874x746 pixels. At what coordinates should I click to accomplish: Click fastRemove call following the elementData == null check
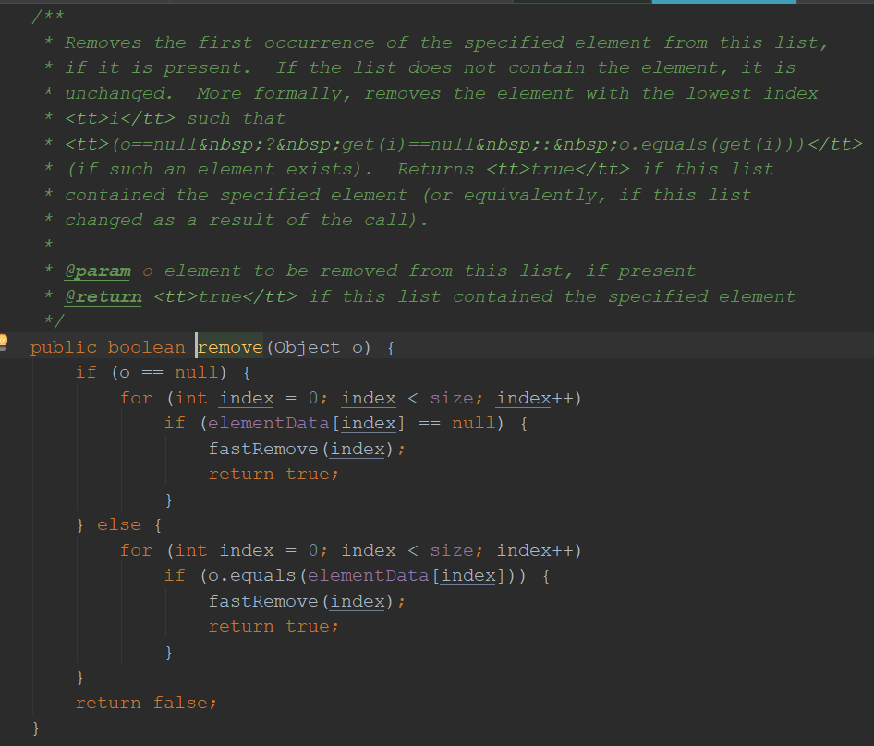262,449
